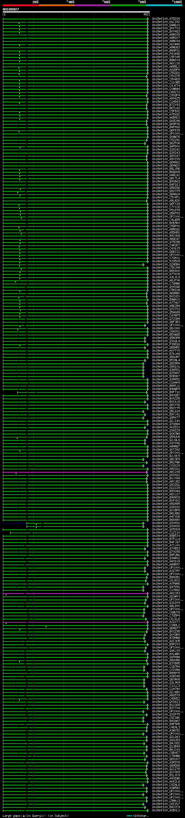Click the UniRef100_A7QSS4 hit label

pos(166,19)
